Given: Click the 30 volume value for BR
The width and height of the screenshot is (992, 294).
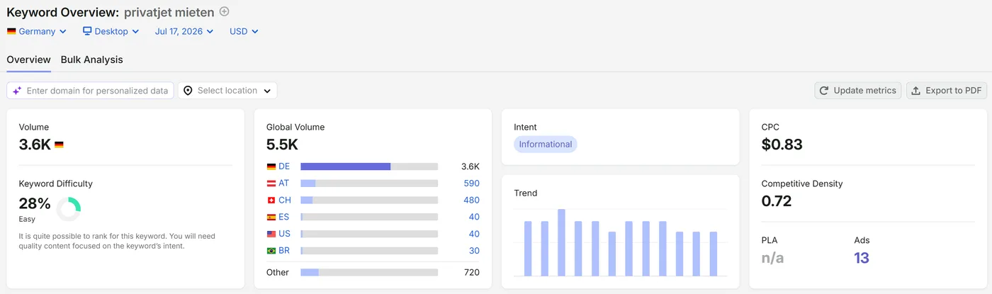Looking at the screenshot, I should pos(474,251).
